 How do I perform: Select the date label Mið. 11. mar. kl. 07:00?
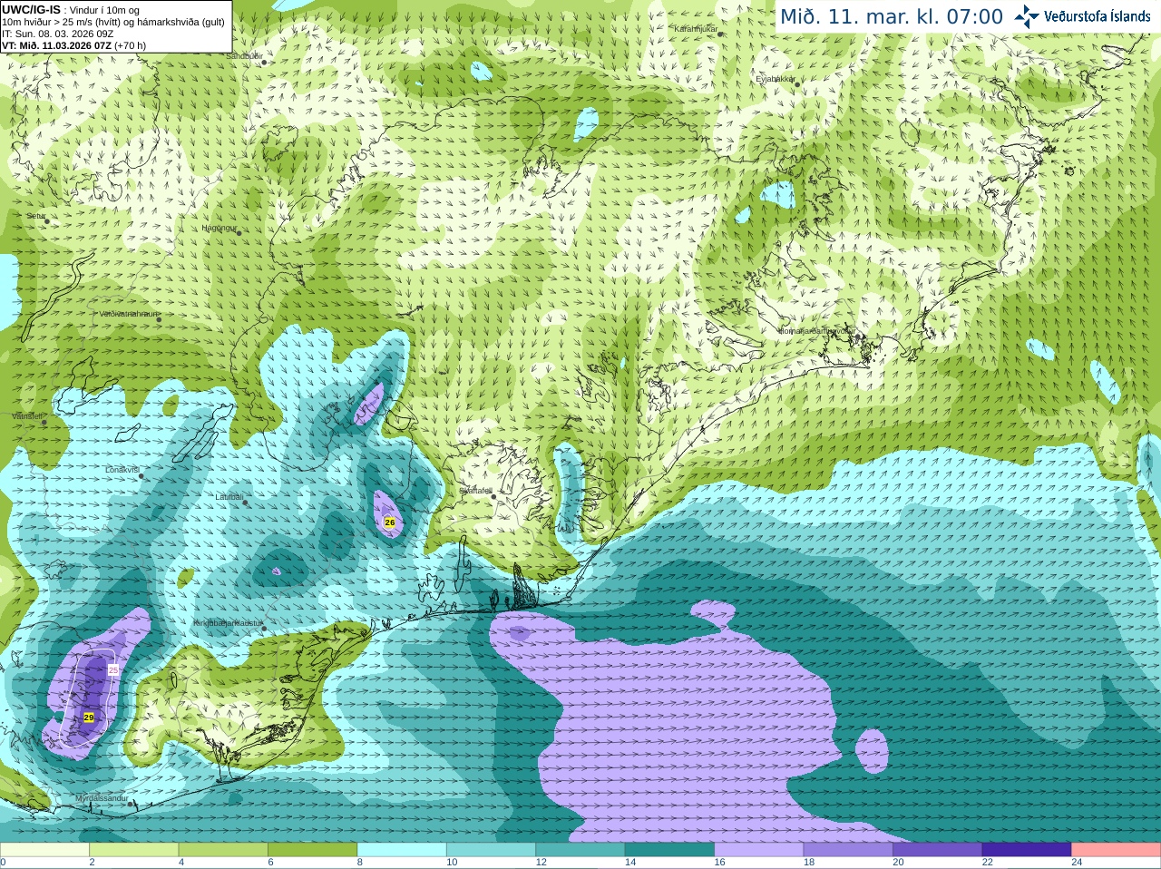tap(892, 17)
